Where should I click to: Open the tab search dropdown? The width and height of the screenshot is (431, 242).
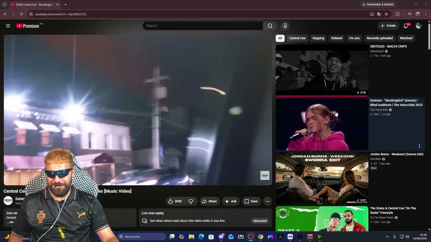4,5
